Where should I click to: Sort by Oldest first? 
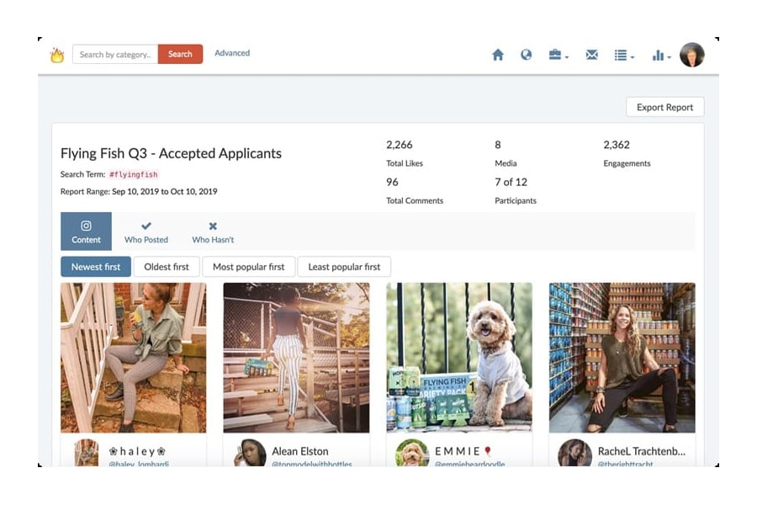167,267
